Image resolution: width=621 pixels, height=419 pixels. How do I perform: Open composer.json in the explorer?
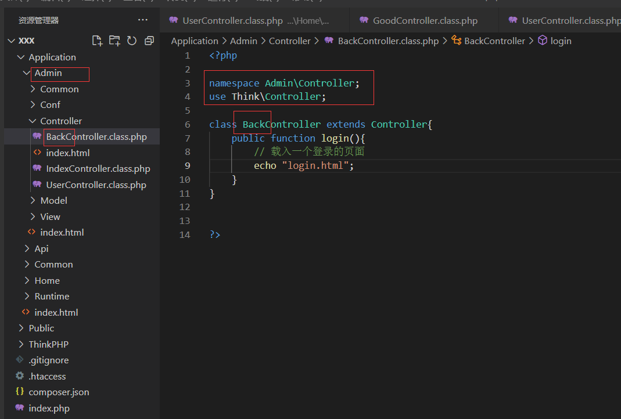click(82, 392)
